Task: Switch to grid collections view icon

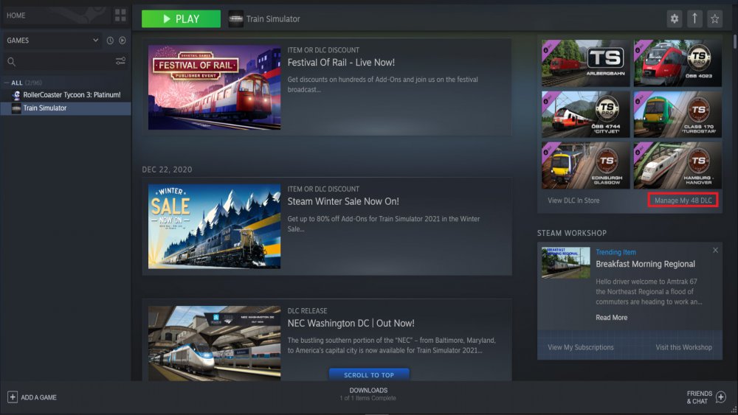Action: point(120,15)
